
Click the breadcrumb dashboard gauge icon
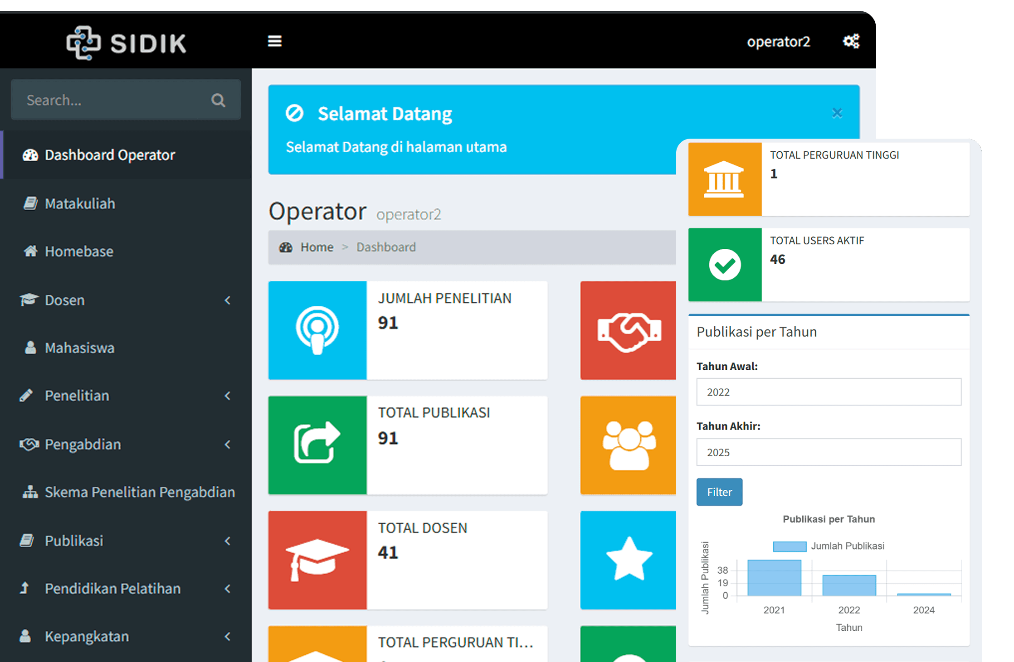286,247
